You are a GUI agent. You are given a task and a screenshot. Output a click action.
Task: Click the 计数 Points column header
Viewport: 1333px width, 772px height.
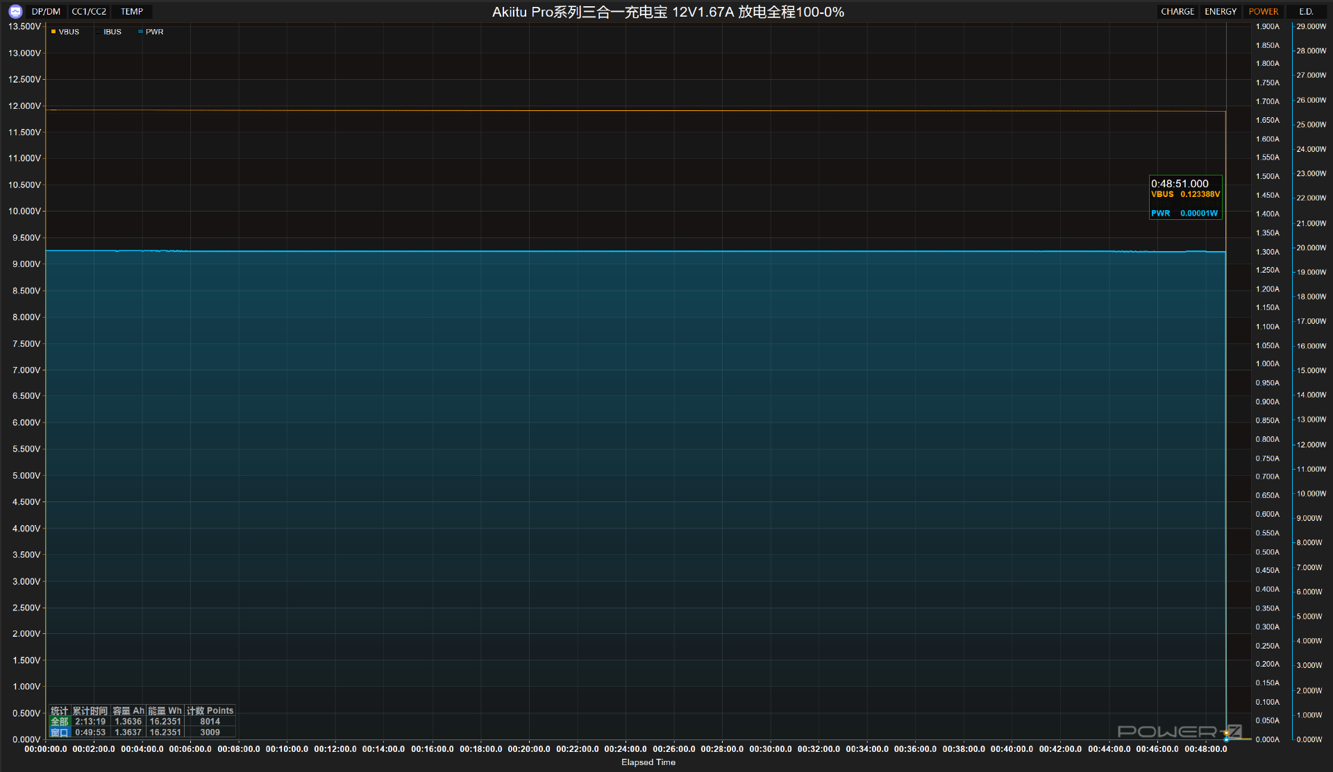click(x=210, y=711)
